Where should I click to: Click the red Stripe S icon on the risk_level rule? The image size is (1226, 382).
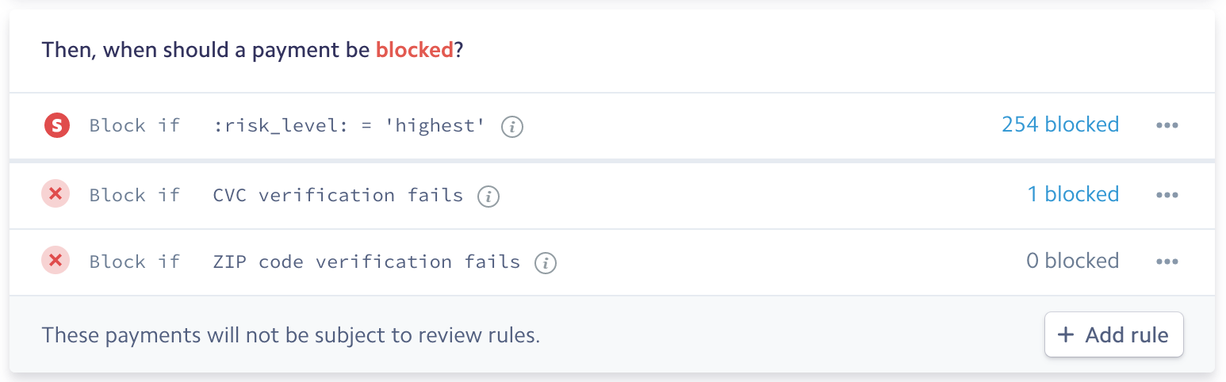click(56, 125)
